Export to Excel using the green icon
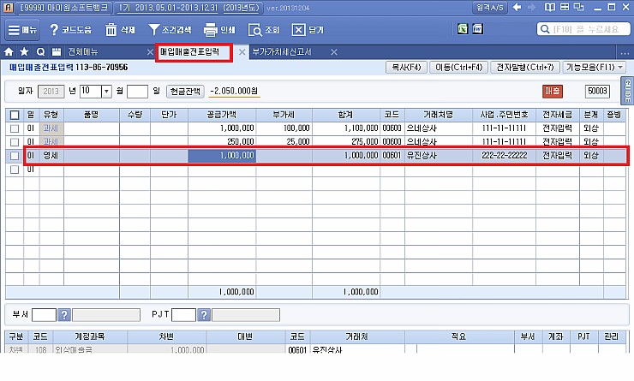The height and width of the screenshot is (381, 634). point(463,29)
